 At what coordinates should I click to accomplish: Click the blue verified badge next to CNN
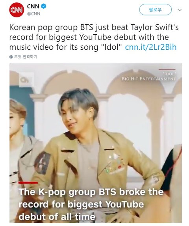pyautogui.click(x=44, y=6)
